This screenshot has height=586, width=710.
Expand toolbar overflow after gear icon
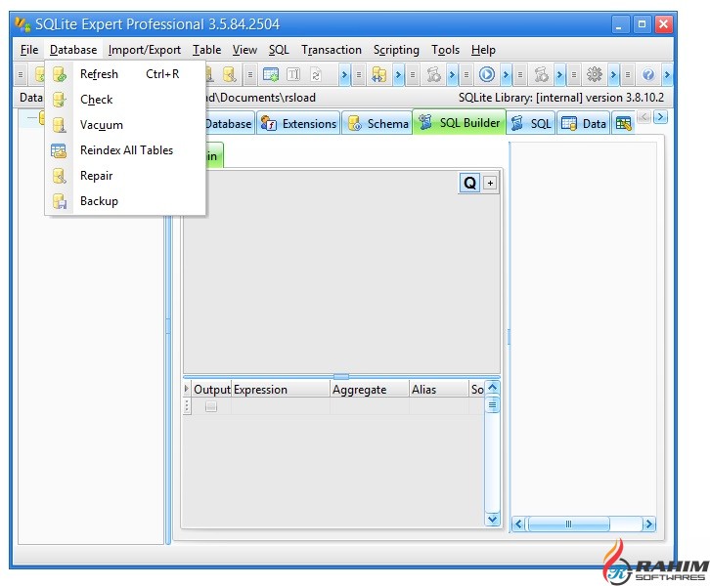pos(613,75)
